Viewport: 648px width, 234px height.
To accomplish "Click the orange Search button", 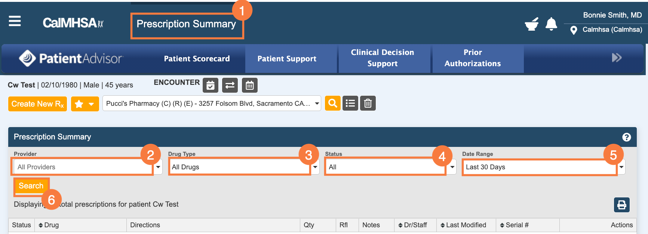I will coord(31,186).
